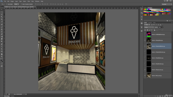The image size is (173, 97).
Task: Select the Eraser tool
Action: click(2, 34)
